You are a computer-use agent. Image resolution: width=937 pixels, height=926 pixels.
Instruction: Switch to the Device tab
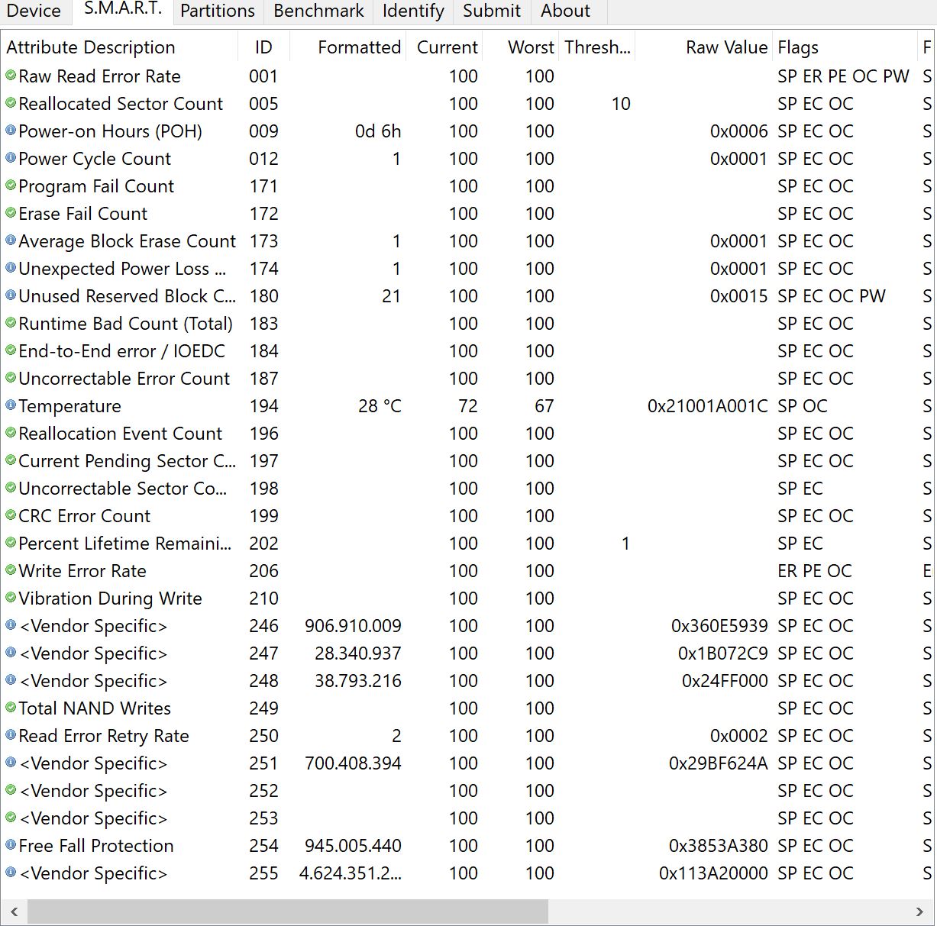coord(34,11)
